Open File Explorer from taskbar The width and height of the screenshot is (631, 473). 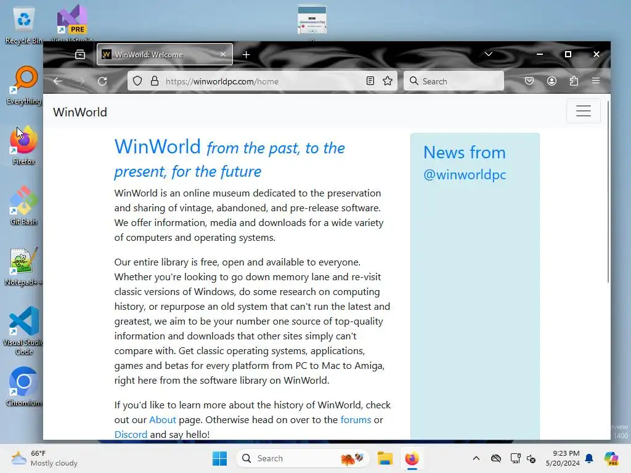[x=385, y=458]
